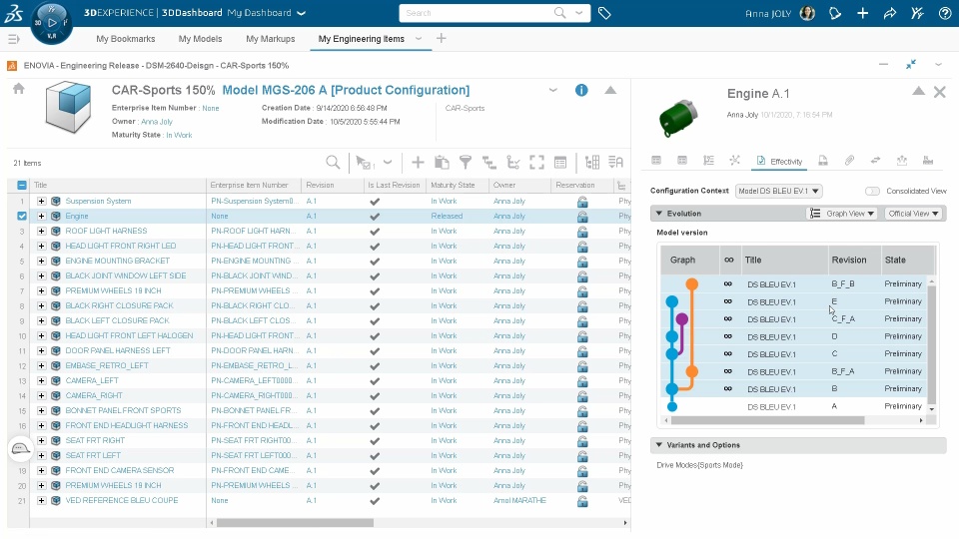Click the car assistant icon on left edge
This screenshot has width=959, height=539.
(x=20, y=449)
